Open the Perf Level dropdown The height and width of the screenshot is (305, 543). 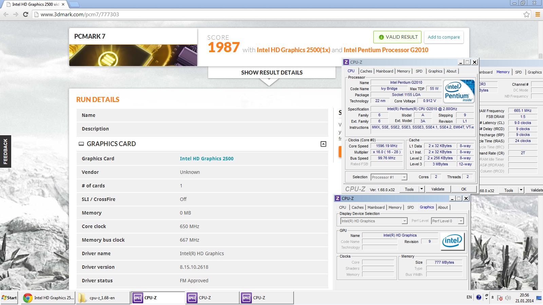point(447,221)
